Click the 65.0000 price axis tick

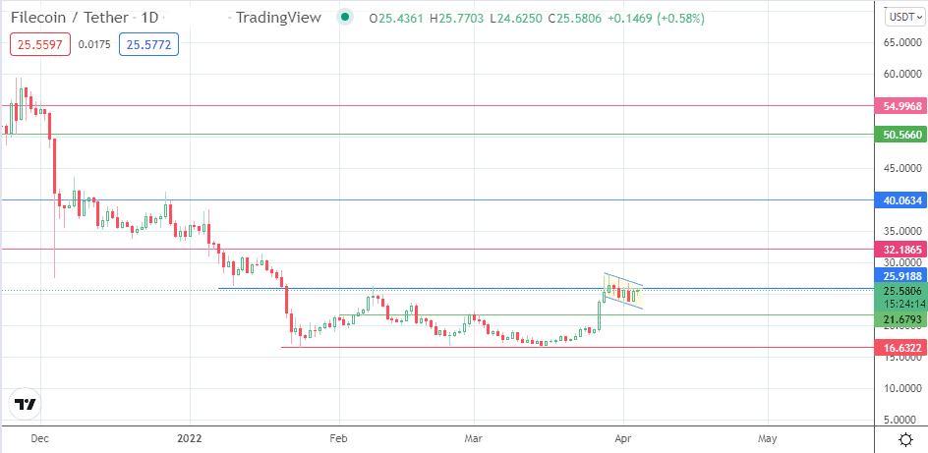903,43
